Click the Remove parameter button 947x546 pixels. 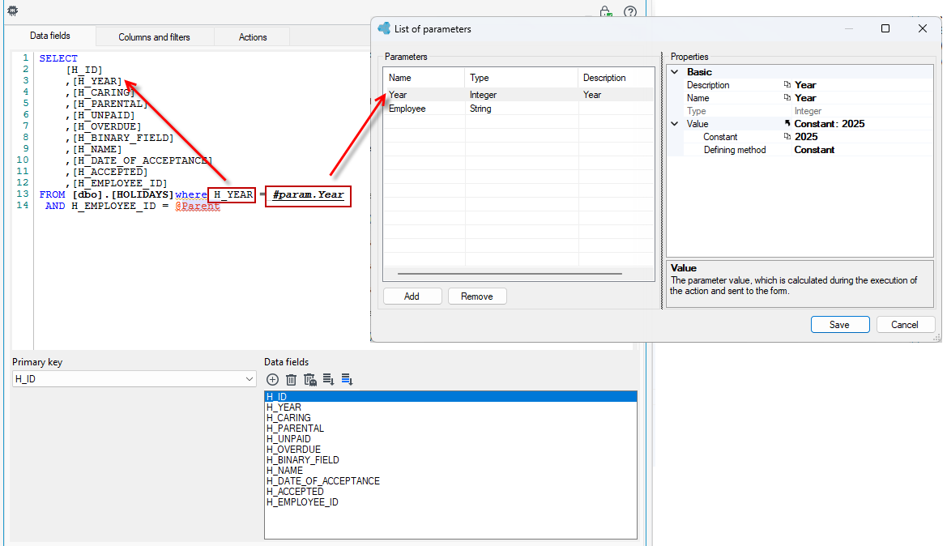[477, 296]
